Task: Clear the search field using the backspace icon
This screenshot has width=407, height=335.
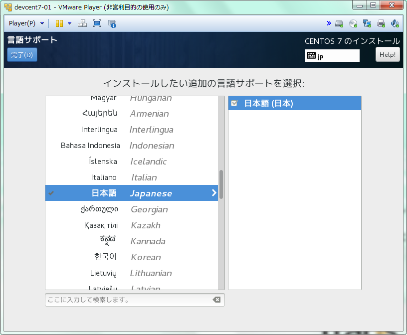Action: pyautogui.click(x=216, y=300)
